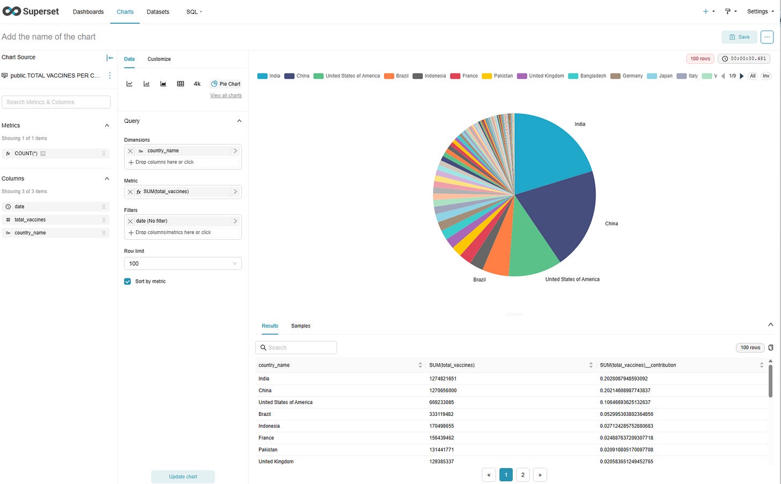The height and width of the screenshot is (484, 781).
Task: Open the Row limit dropdown
Action: [x=183, y=263]
